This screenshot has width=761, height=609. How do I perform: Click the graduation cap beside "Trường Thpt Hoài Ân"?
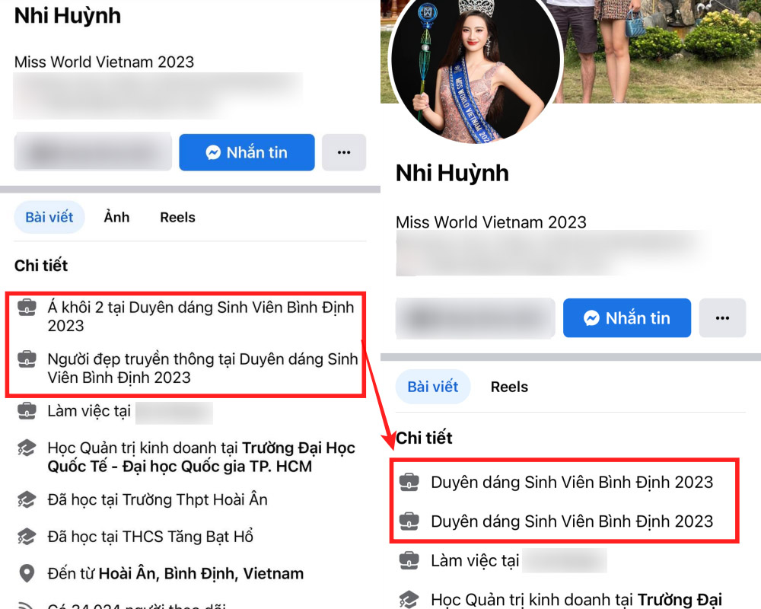click(x=28, y=499)
